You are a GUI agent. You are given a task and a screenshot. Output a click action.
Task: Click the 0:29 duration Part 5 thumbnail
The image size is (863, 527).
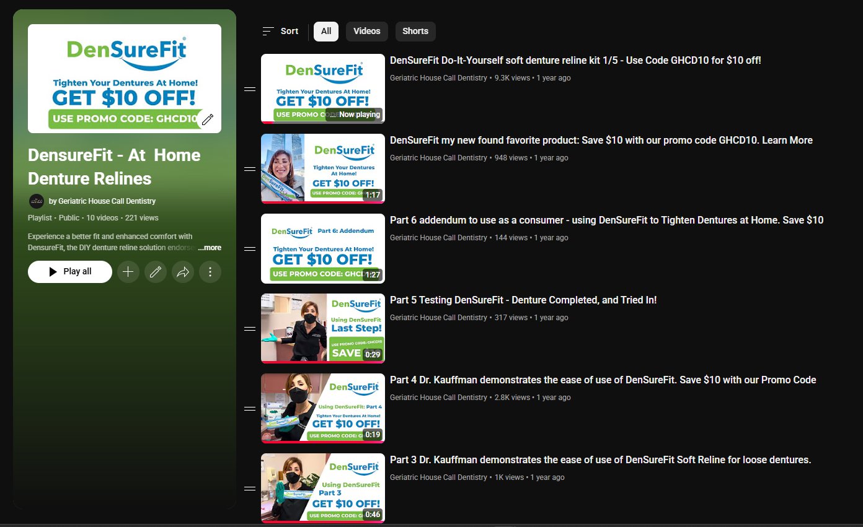(x=323, y=328)
